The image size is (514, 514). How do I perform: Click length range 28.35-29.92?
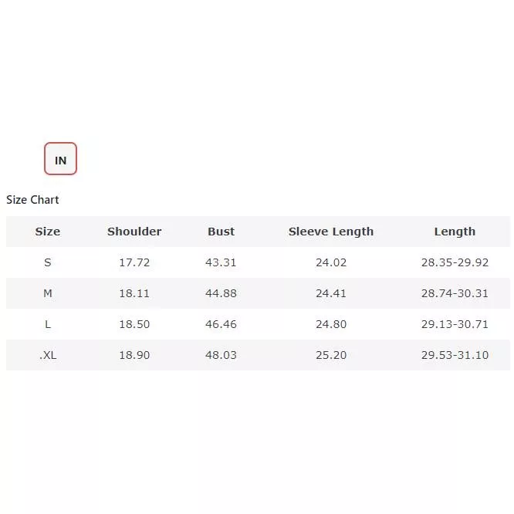coord(455,262)
